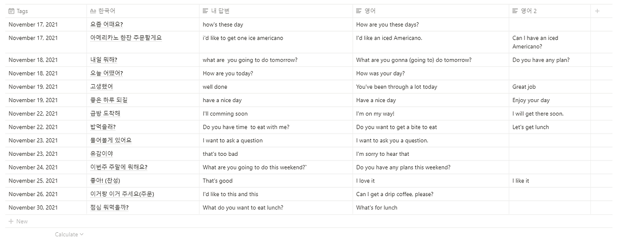Click the calendar icon in Tags column header
Image resolution: width=621 pixels, height=240 pixels.
click(x=11, y=11)
